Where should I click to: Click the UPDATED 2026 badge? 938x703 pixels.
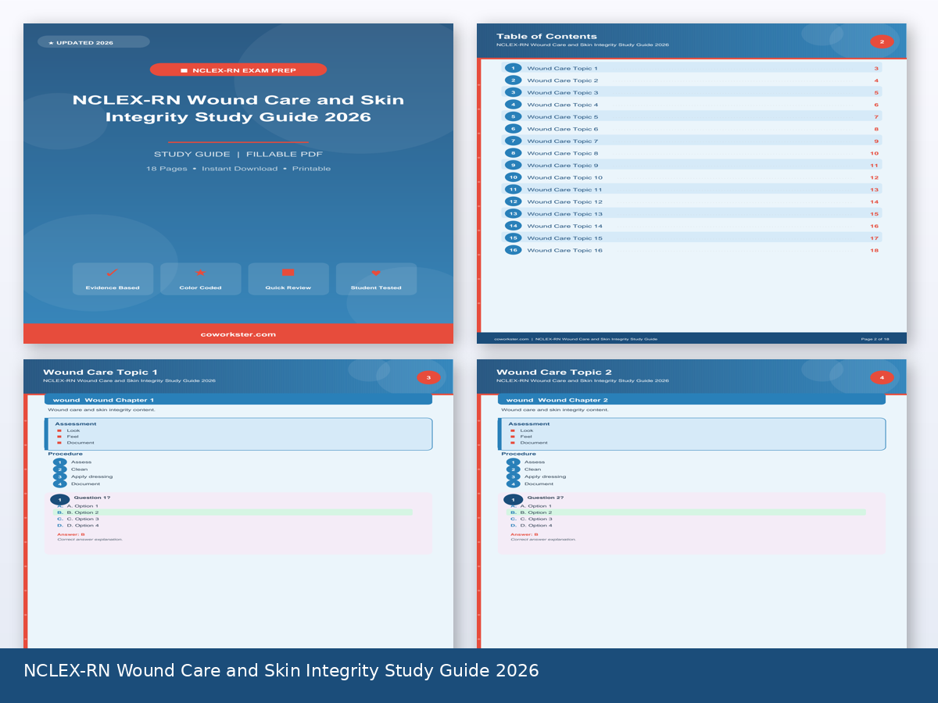coord(93,42)
